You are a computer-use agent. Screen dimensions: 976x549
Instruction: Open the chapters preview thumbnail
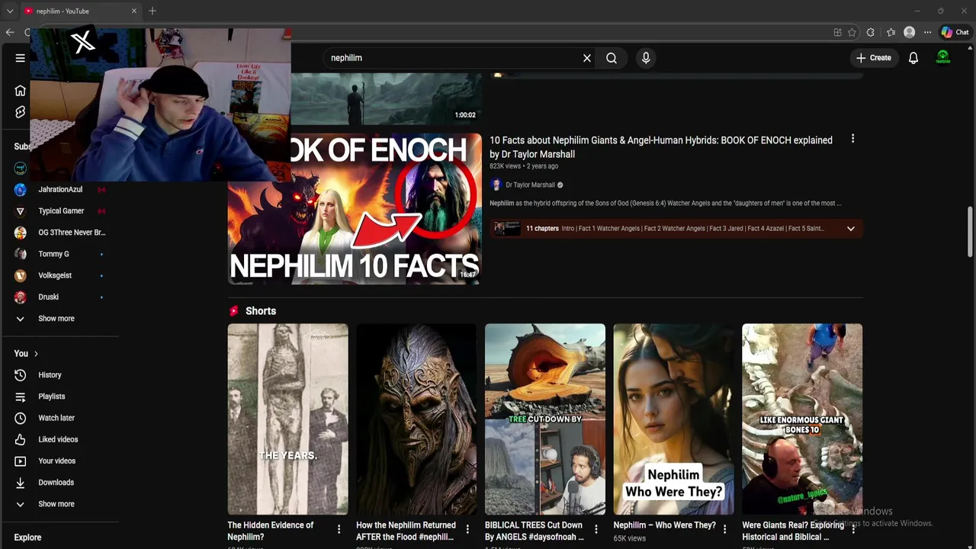(507, 229)
